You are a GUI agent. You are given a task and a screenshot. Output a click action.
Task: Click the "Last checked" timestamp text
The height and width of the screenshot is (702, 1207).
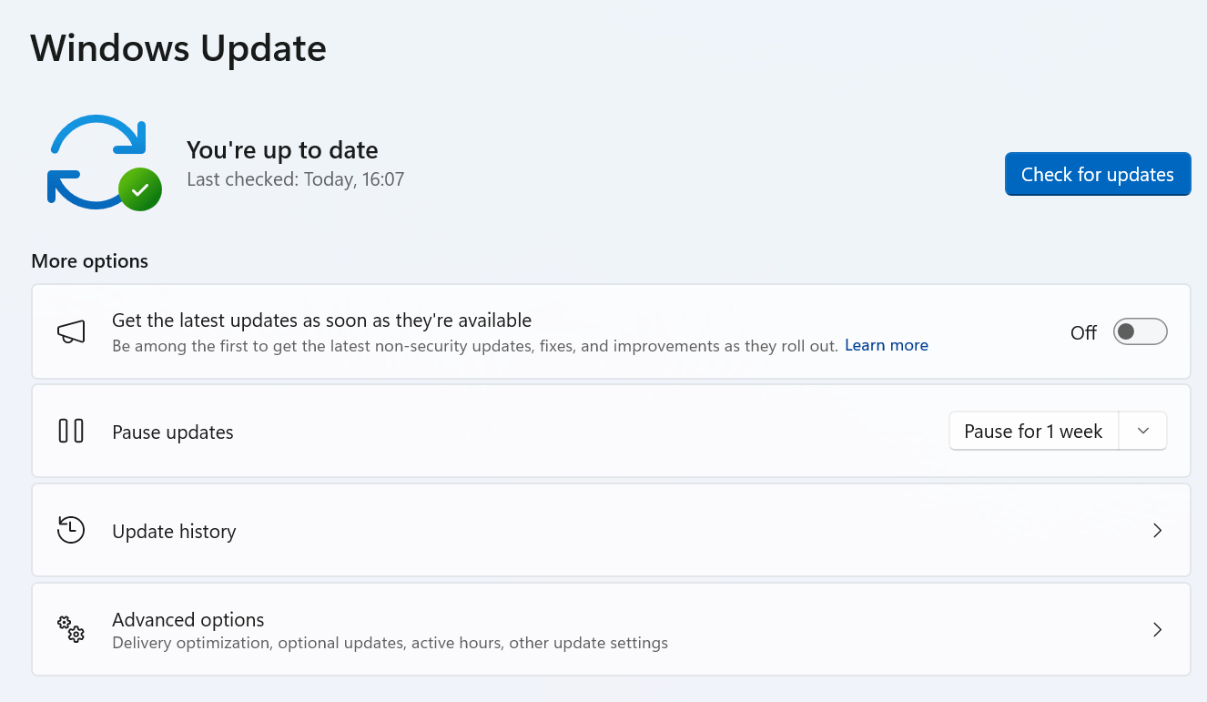coord(295,180)
